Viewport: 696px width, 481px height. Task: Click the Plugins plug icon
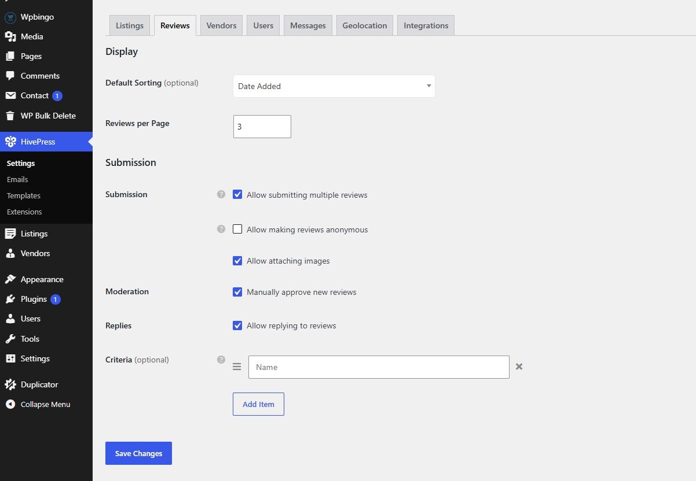tap(10, 299)
